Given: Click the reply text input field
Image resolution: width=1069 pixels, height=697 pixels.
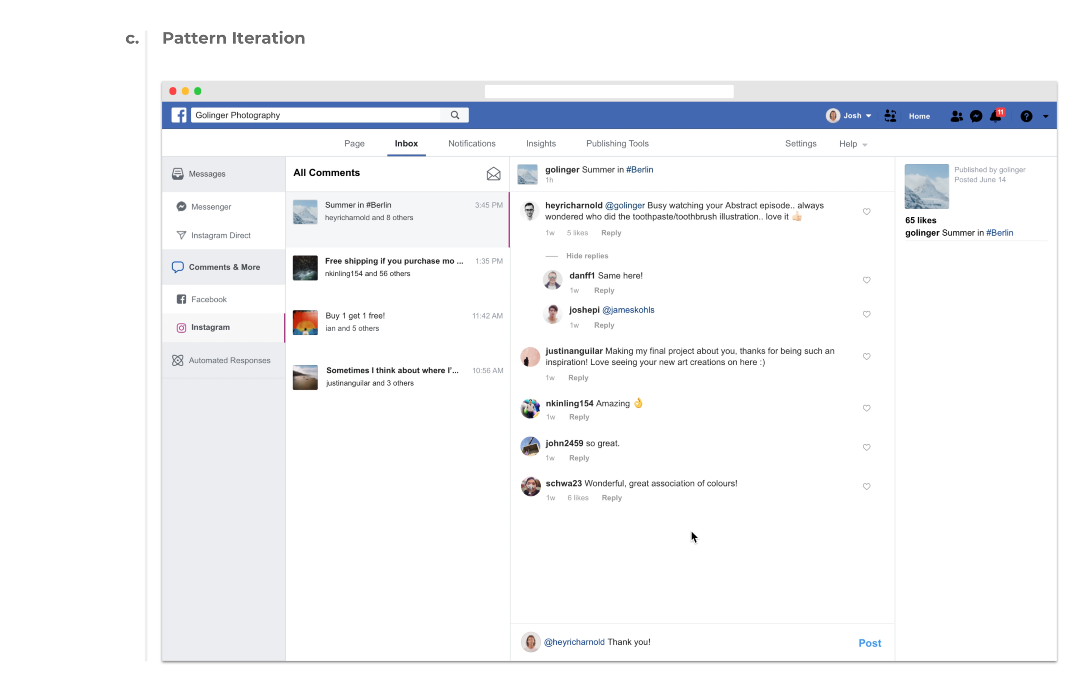Looking at the screenshot, I should pyautogui.click(x=697, y=642).
